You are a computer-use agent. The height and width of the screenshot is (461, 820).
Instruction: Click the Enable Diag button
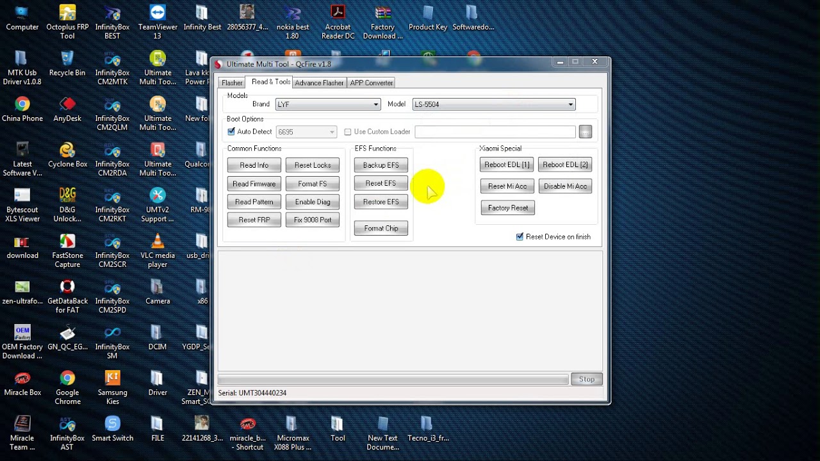313,202
